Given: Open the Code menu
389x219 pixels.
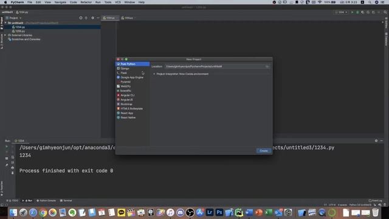Looking at the screenshot, I should click(73, 2).
